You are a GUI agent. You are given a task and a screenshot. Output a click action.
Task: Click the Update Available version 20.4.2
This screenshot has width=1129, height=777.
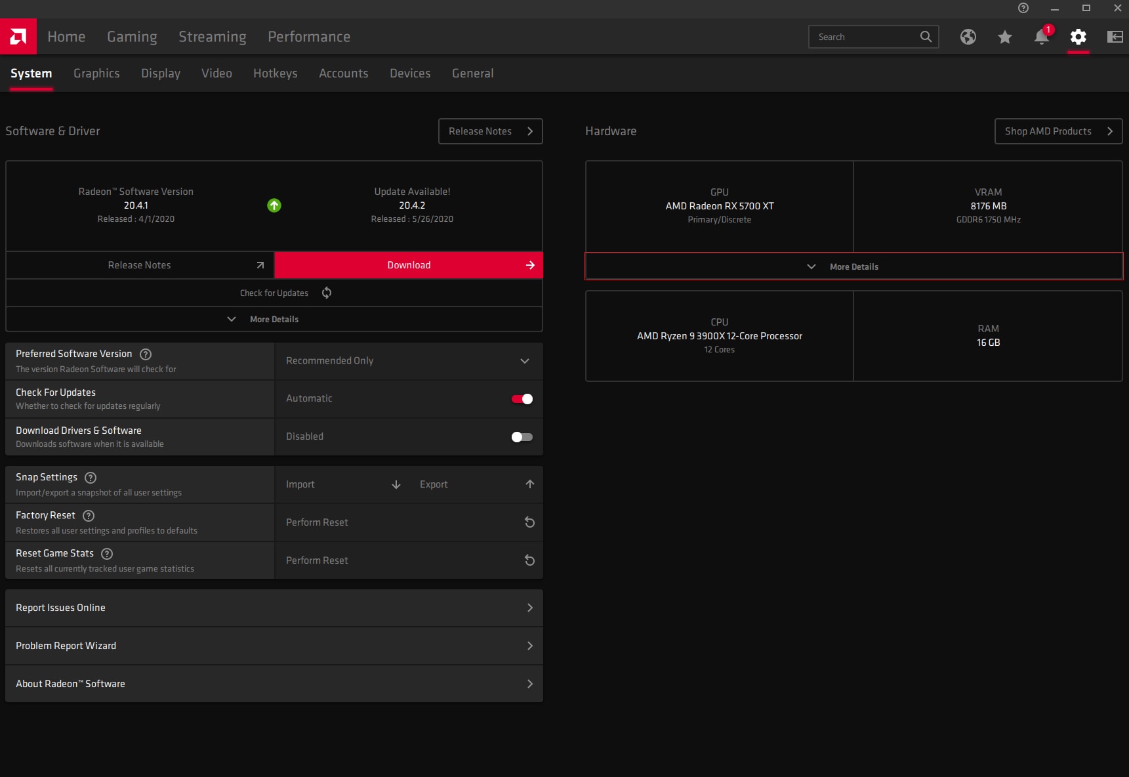412,205
